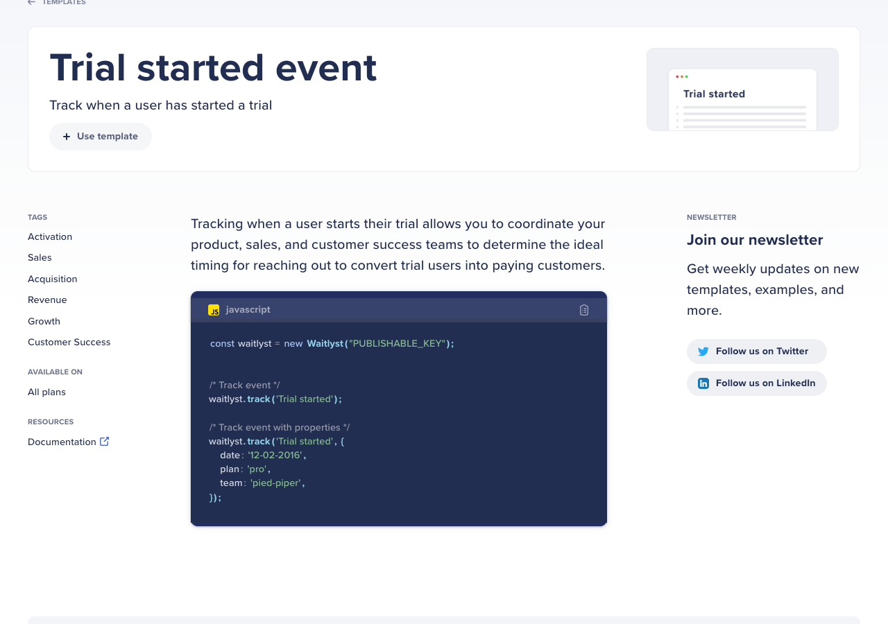Click the '12-02-2016' date value in code
Viewport: 888px width, 624px height.
[x=275, y=455]
